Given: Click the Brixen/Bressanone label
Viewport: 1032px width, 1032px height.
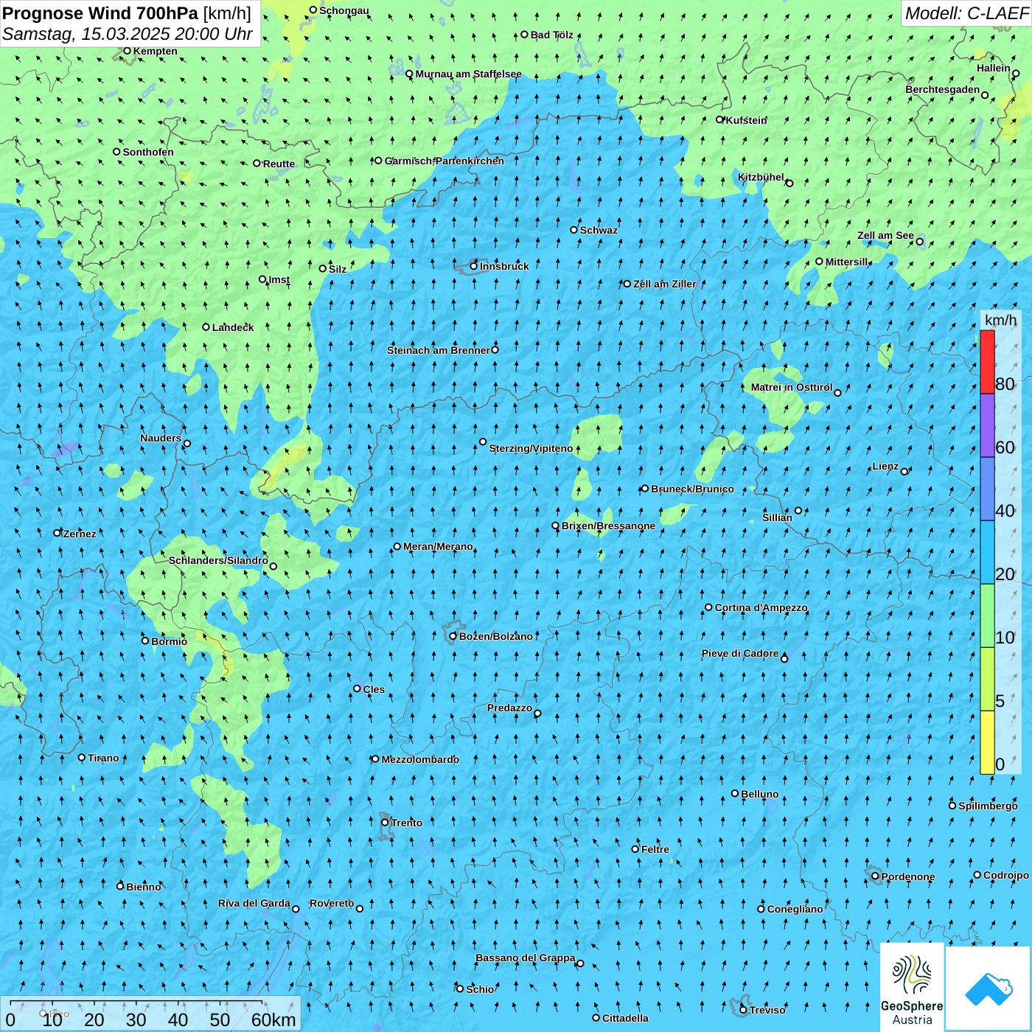Looking at the screenshot, I should 608,526.
